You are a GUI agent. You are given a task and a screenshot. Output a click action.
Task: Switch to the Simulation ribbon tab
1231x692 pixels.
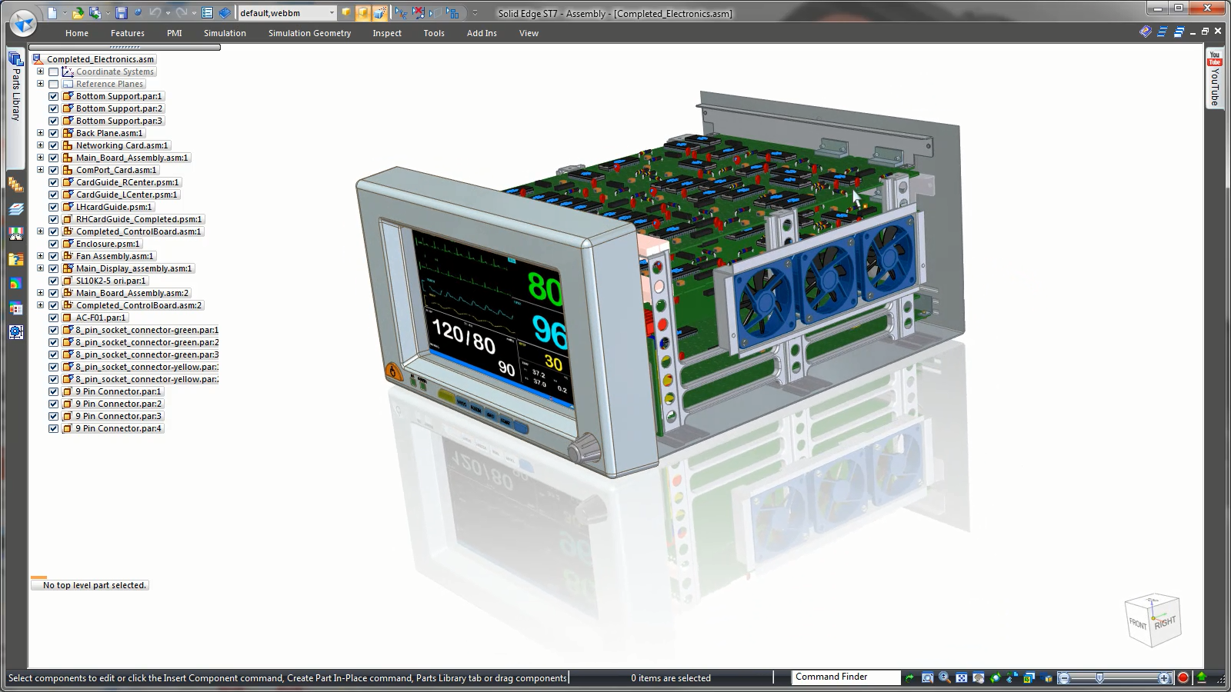point(225,33)
